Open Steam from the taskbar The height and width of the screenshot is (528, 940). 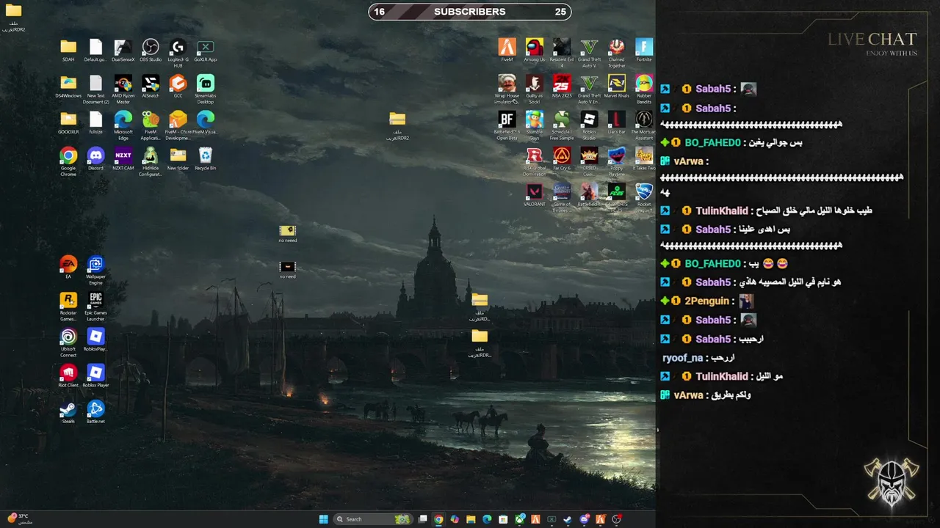click(x=568, y=519)
